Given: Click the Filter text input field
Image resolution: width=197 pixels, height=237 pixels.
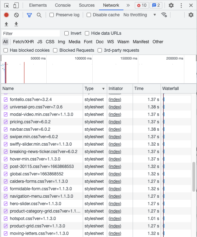Looking at the screenshot, I should click(31, 33).
